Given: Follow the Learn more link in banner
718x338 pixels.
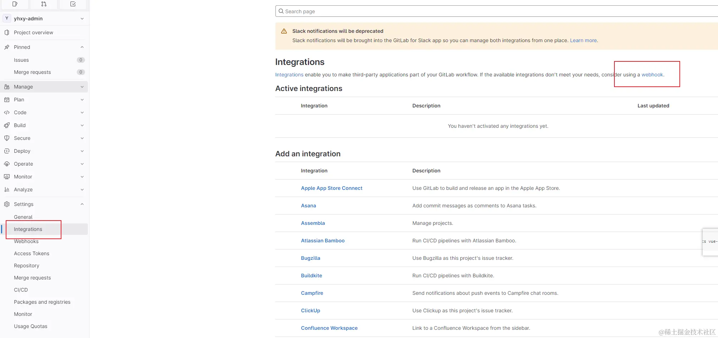Looking at the screenshot, I should tap(583, 40).
